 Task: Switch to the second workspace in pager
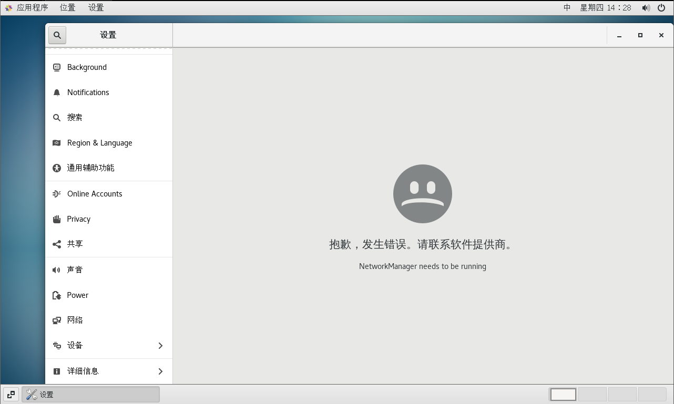coord(592,395)
